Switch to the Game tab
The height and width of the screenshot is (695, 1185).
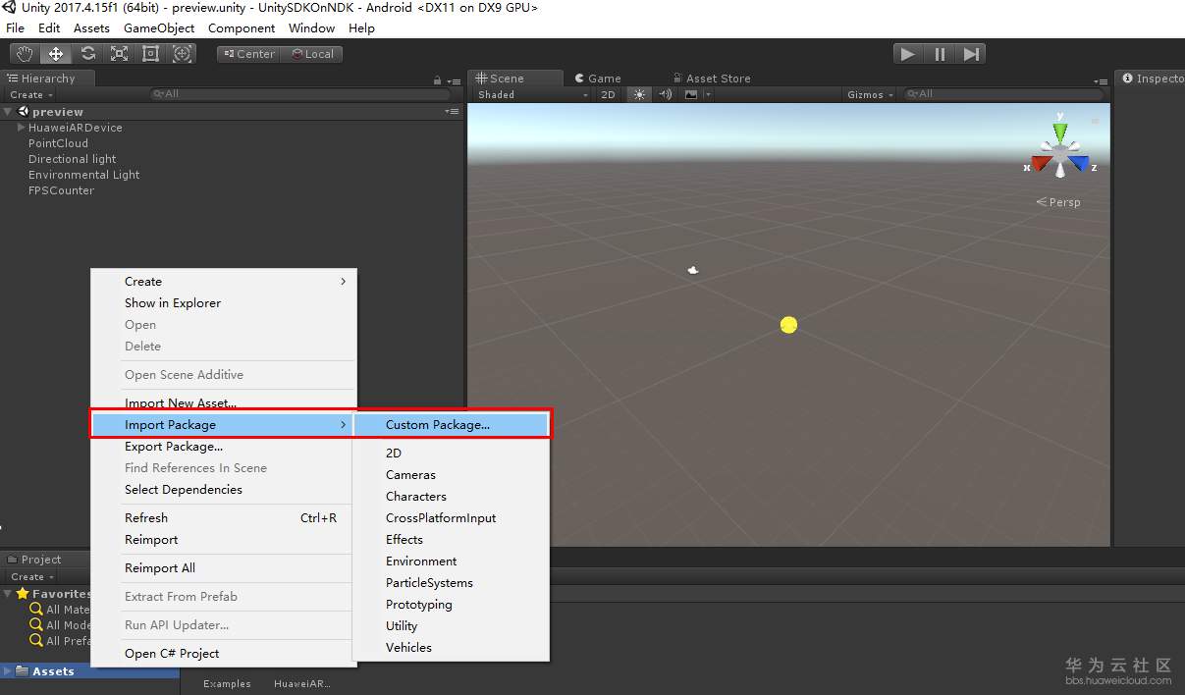click(x=597, y=79)
